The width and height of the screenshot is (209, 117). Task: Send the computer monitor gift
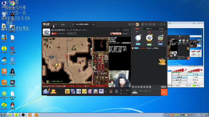[x=101, y=91]
